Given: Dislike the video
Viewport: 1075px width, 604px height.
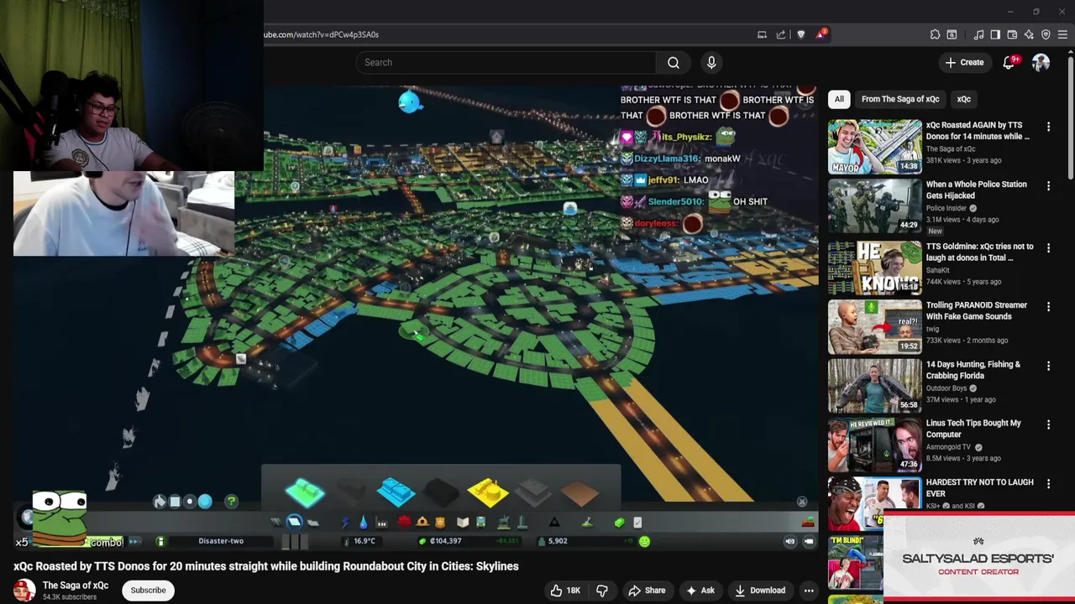Looking at the screenshot, I should click(601, 591).
